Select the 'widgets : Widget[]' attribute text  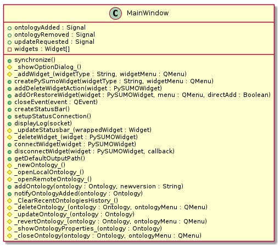coord(42,49)
